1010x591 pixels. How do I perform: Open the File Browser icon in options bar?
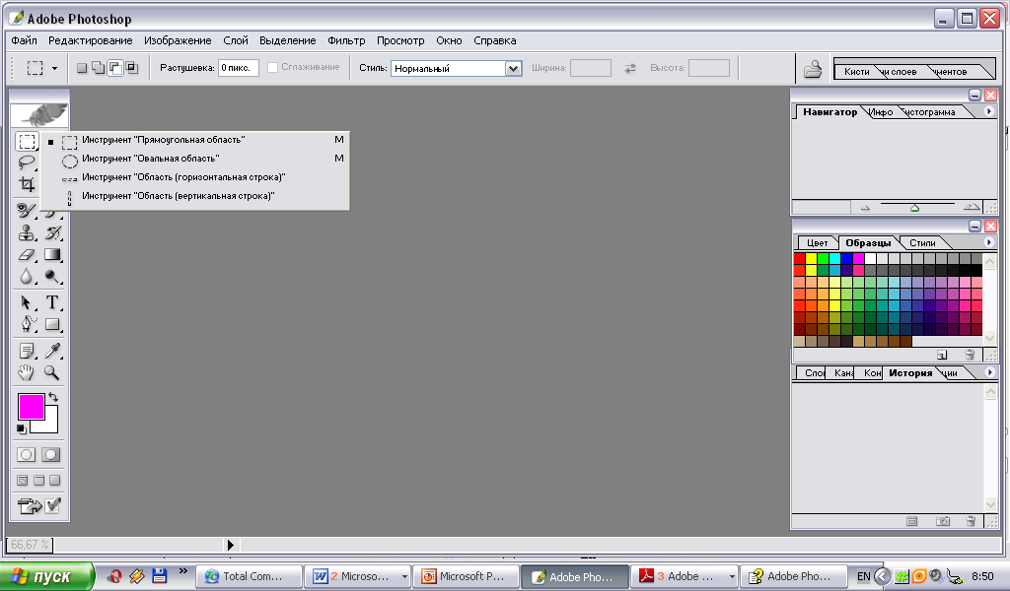pos(813,69)
